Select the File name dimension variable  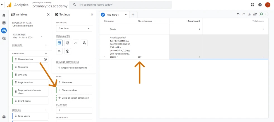coord(30,67)
